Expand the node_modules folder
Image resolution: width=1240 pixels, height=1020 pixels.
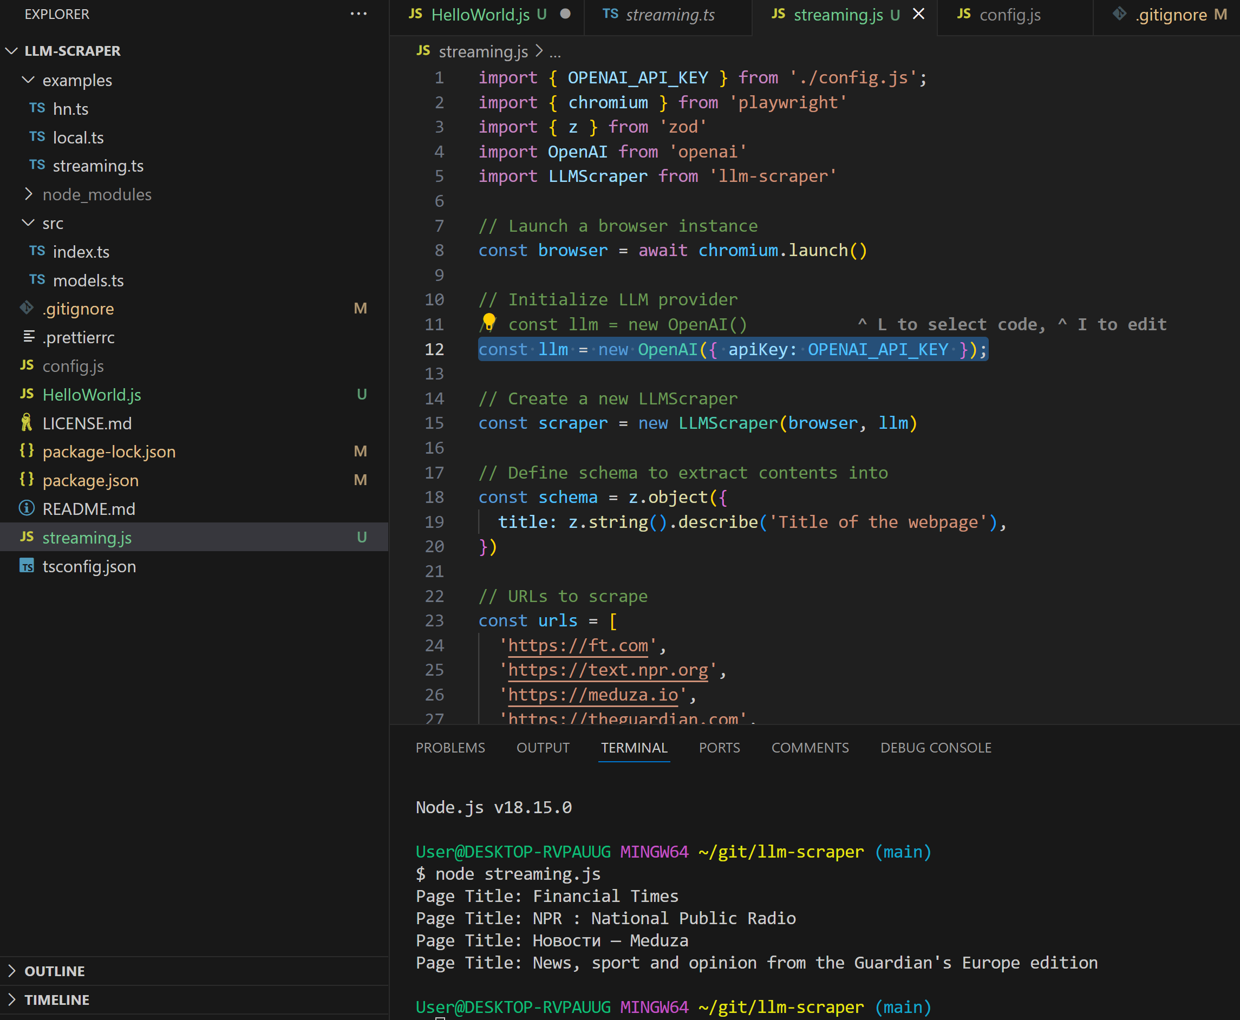[28, 194]
